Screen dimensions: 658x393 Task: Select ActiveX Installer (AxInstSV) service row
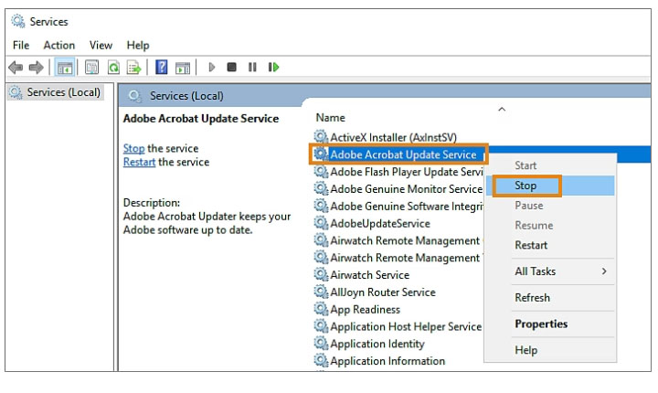tap(393, 137)
